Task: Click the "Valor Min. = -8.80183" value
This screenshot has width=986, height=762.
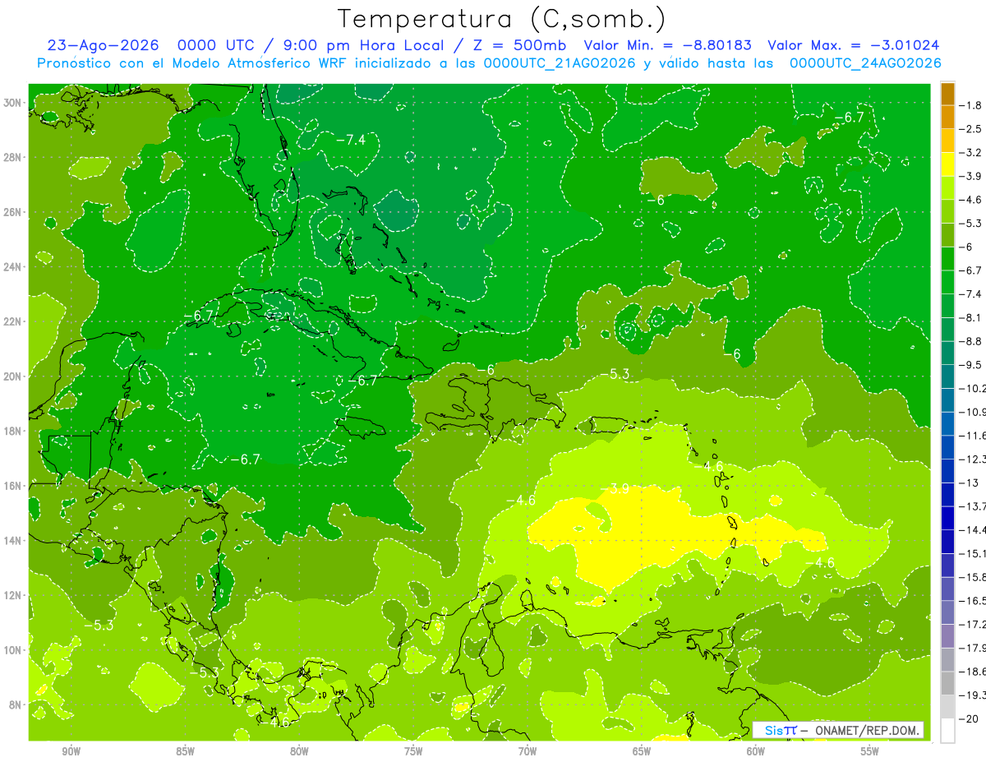Action: [x=668, y=46]
